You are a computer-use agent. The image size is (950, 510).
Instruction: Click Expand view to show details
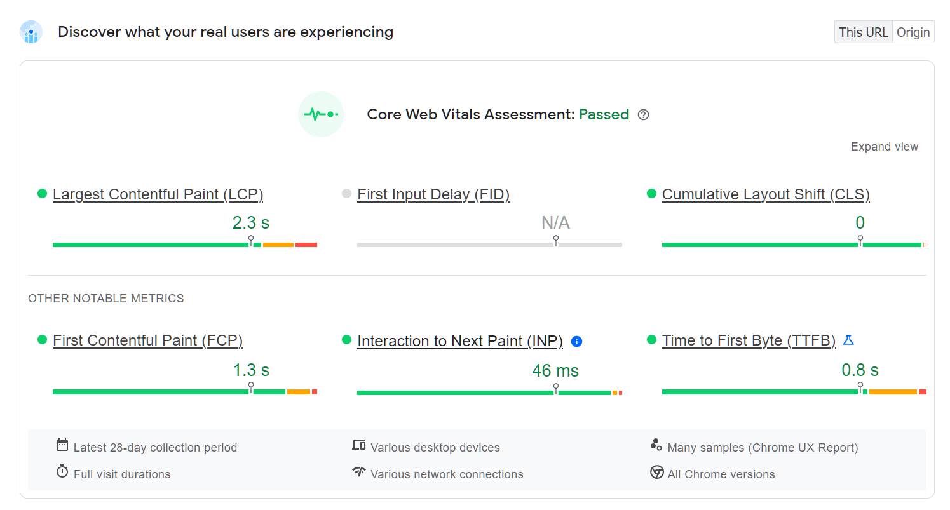point(884,146)
